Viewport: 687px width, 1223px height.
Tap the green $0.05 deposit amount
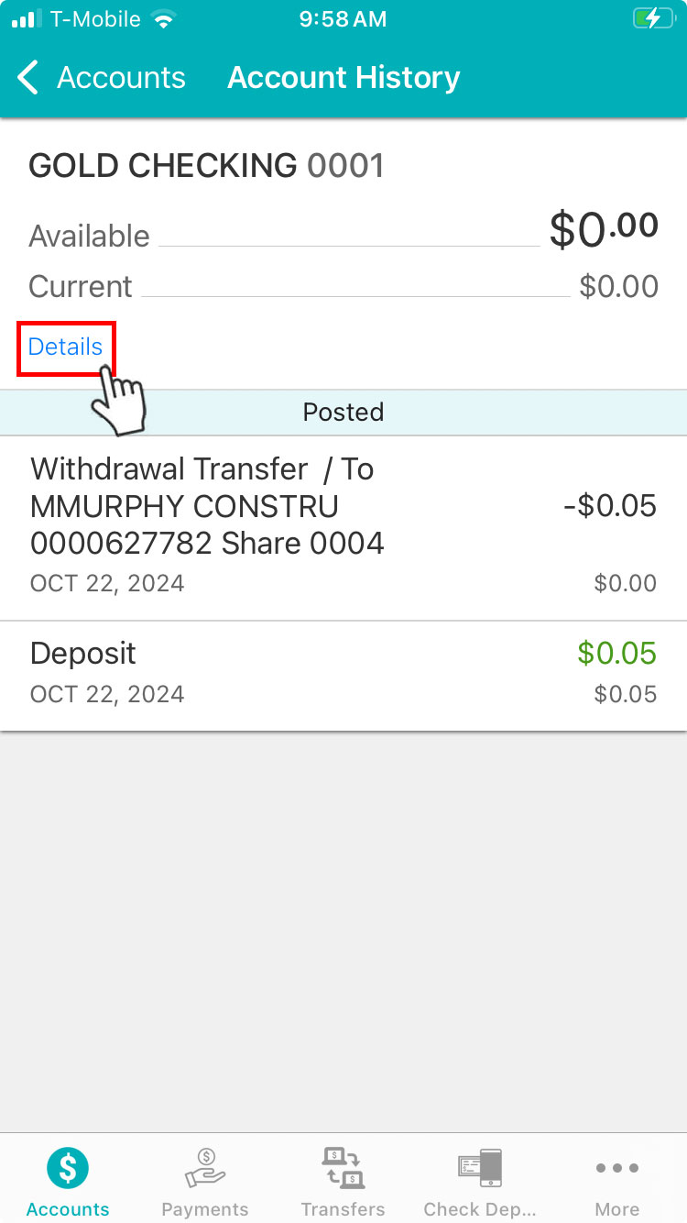point(616,654)
